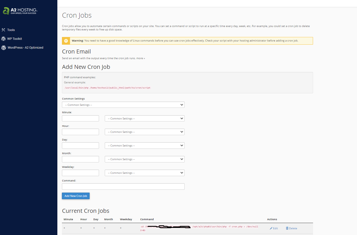Screen dimensions: 357x235
Task: Open Tools from the sidebar
Action: [x=11, y=30]
